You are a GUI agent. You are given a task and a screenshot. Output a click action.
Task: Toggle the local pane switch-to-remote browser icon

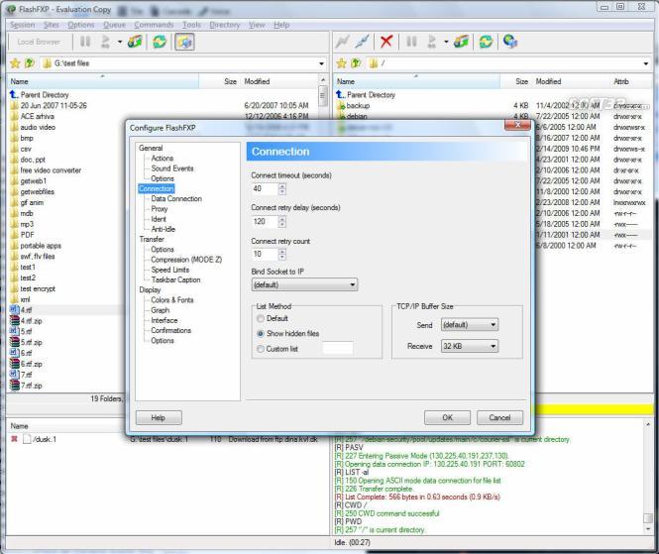coord(184,42)
